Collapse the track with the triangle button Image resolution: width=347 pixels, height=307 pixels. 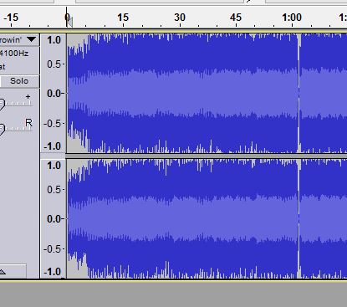pos(3,272)
